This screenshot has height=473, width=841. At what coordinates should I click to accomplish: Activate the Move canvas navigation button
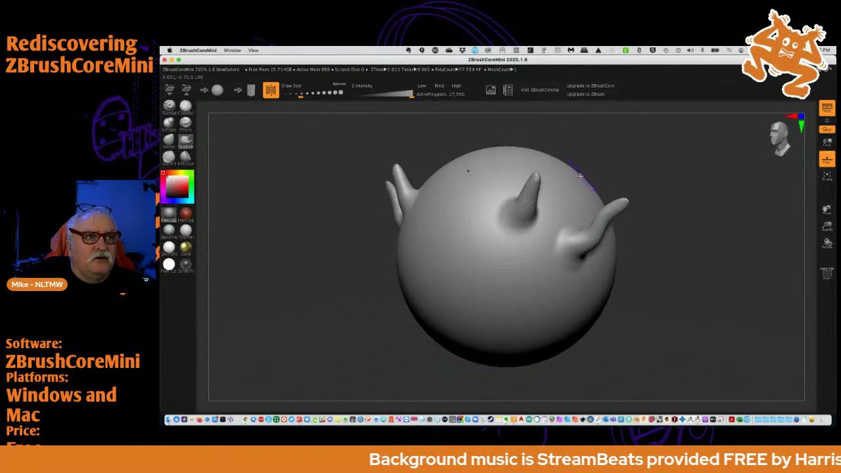click(827, 210)
